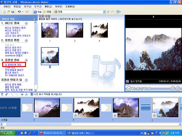Click 웹으로 보내기 link

[12, 73]
